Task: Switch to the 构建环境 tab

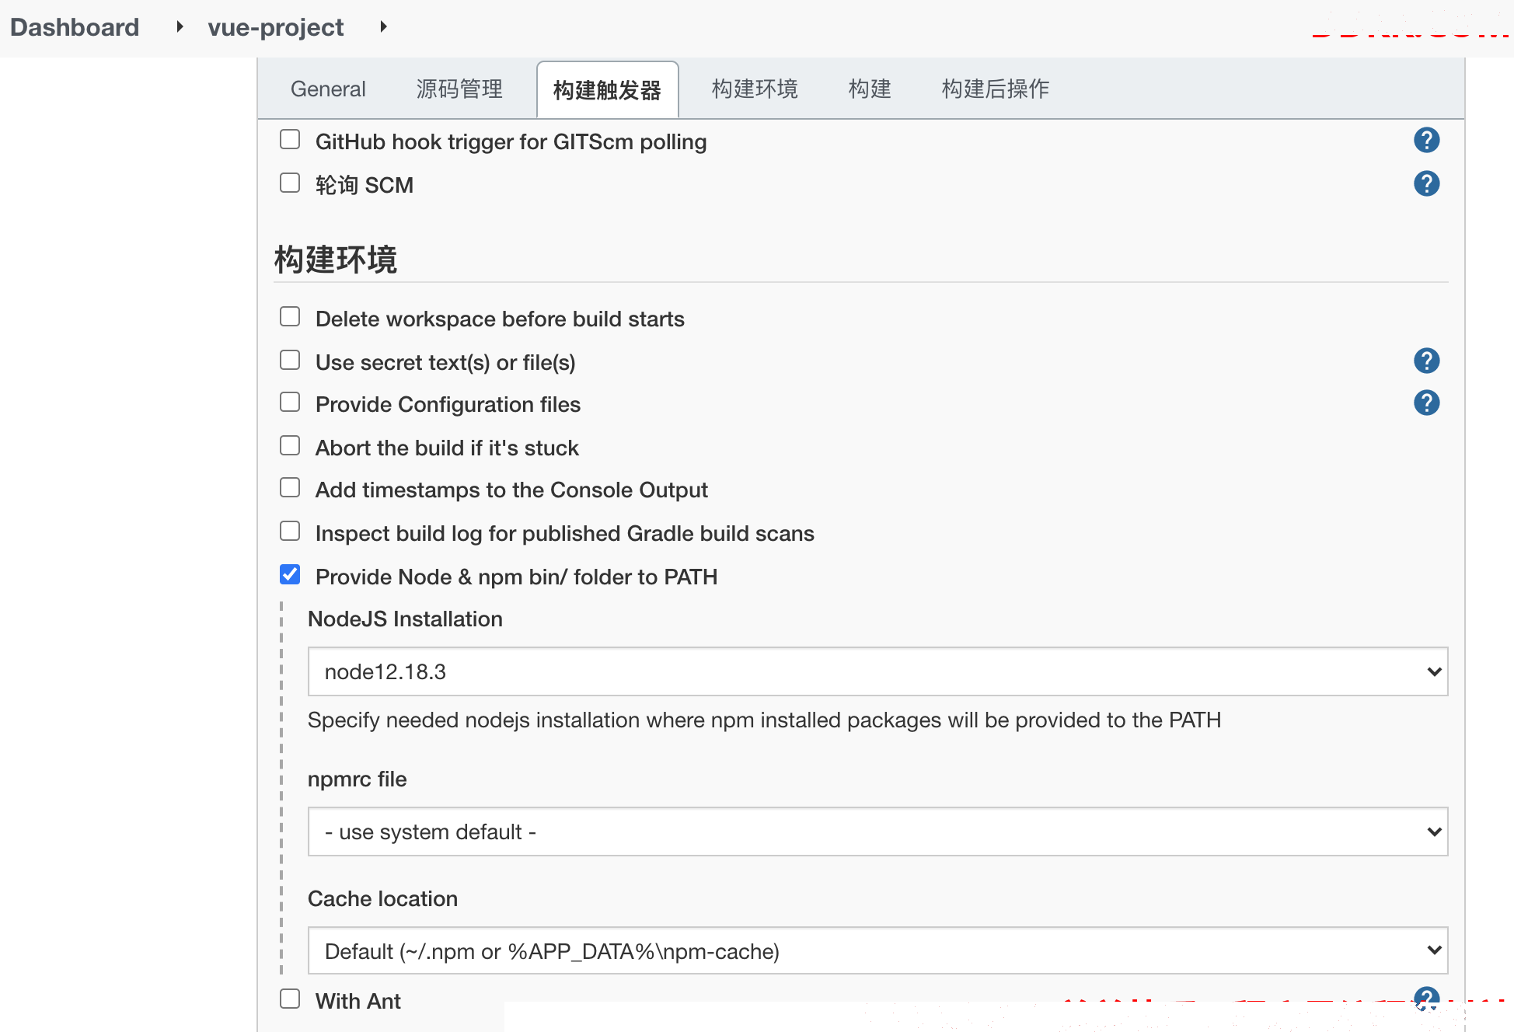Action: (755, 89)
